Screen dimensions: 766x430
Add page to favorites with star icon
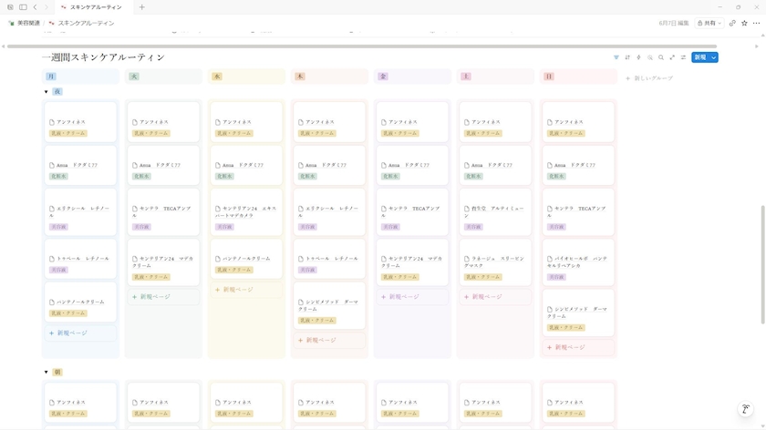(x=744, y=23)
